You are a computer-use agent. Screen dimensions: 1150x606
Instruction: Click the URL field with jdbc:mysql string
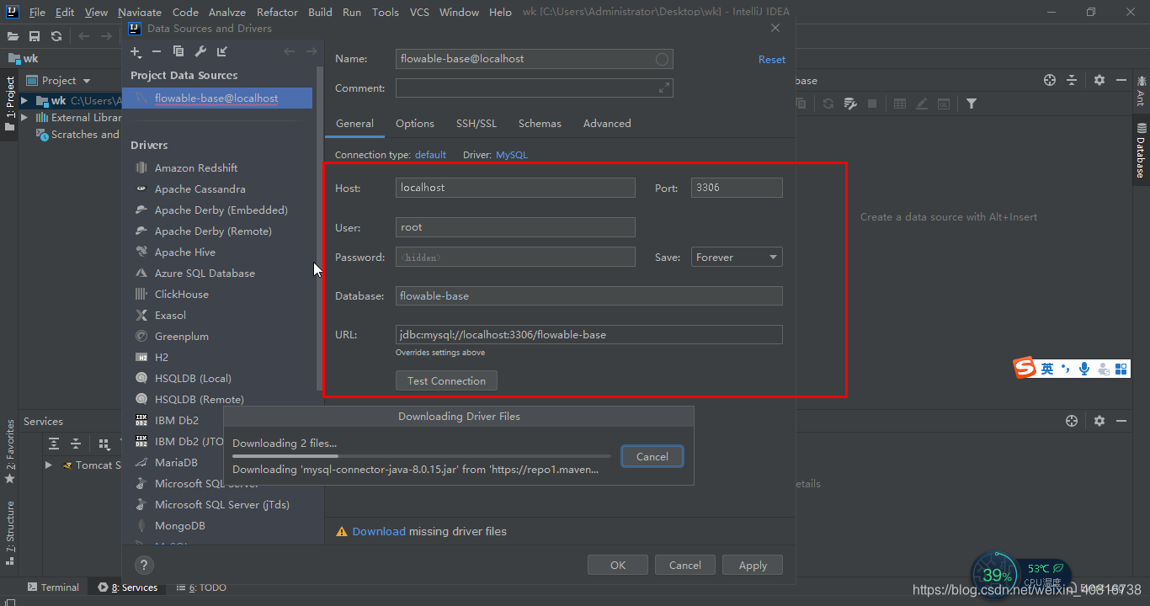tap(589, 334)
